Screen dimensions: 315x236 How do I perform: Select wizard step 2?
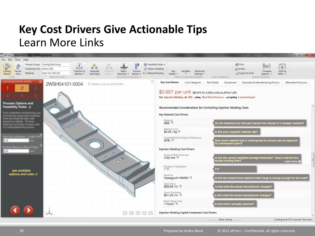(x=22, y=88)
